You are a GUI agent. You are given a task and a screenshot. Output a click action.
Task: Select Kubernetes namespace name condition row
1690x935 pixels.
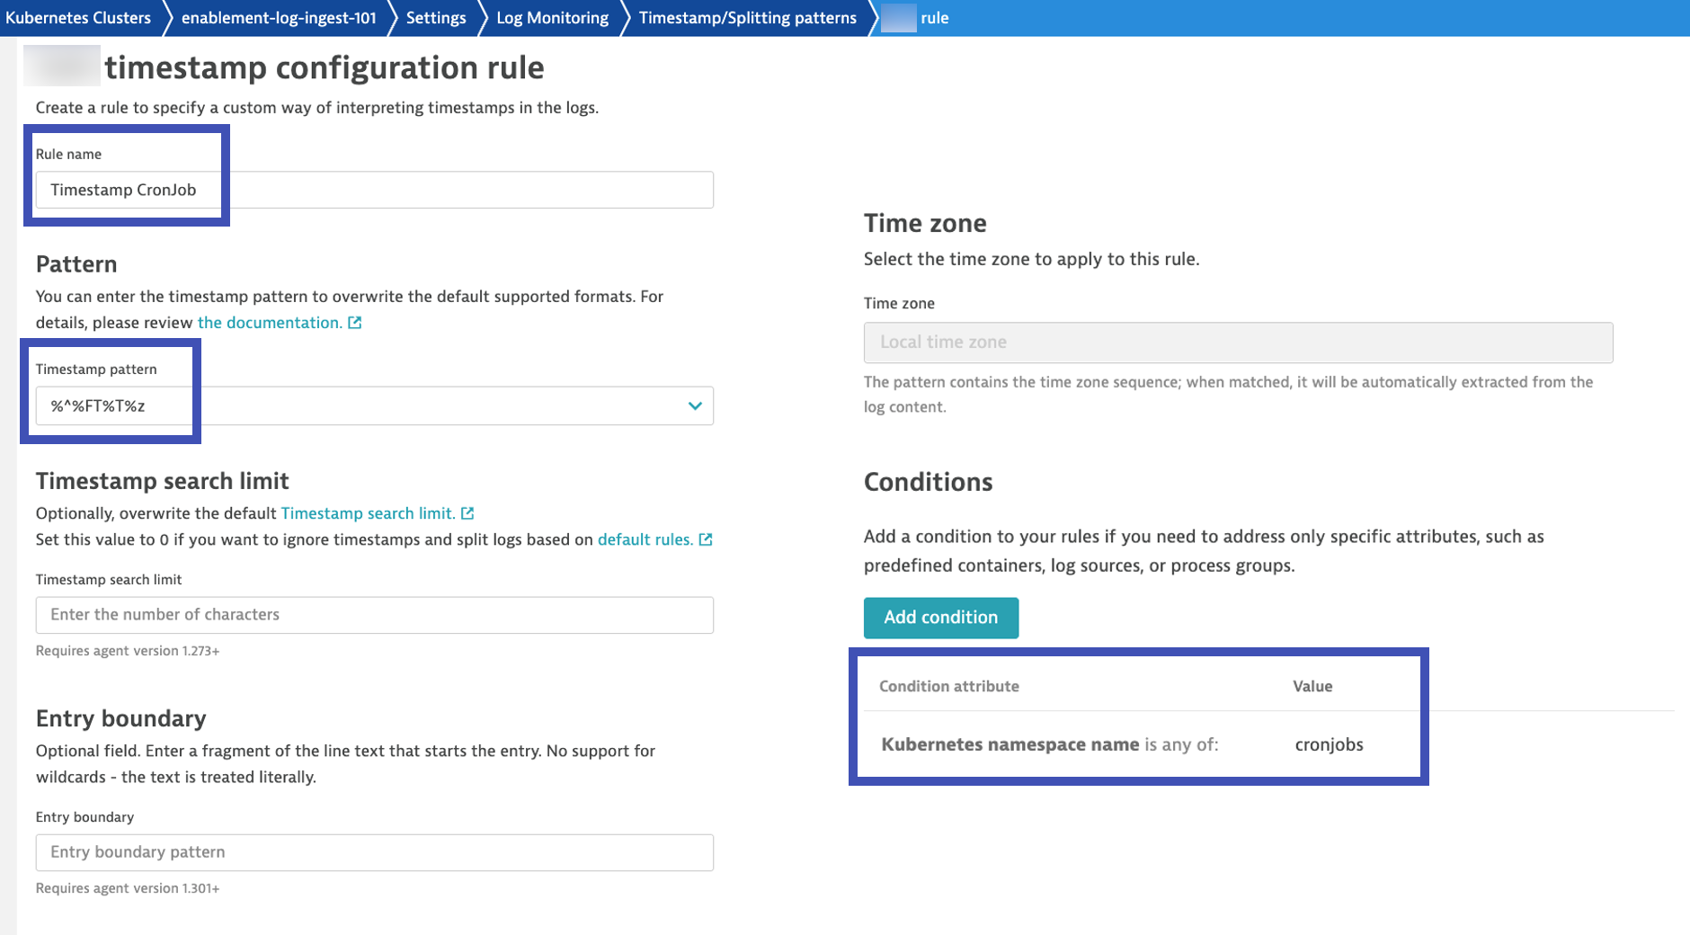(x=1268, y=744)
